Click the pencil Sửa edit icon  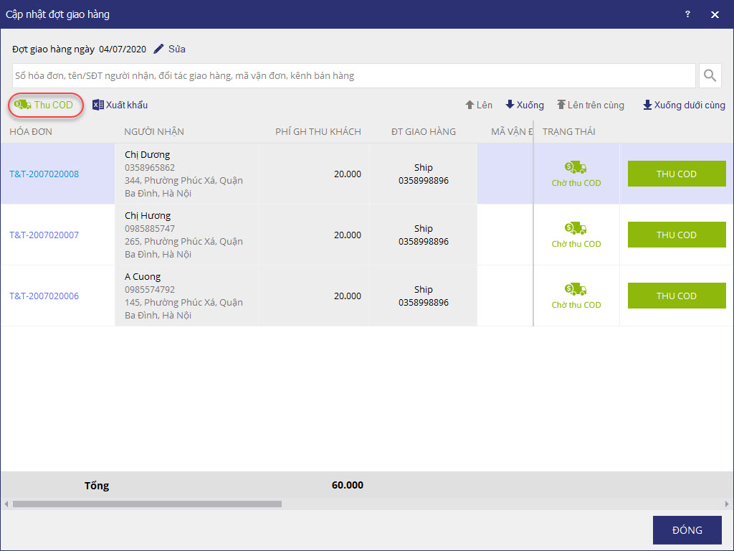click(159, 50)
